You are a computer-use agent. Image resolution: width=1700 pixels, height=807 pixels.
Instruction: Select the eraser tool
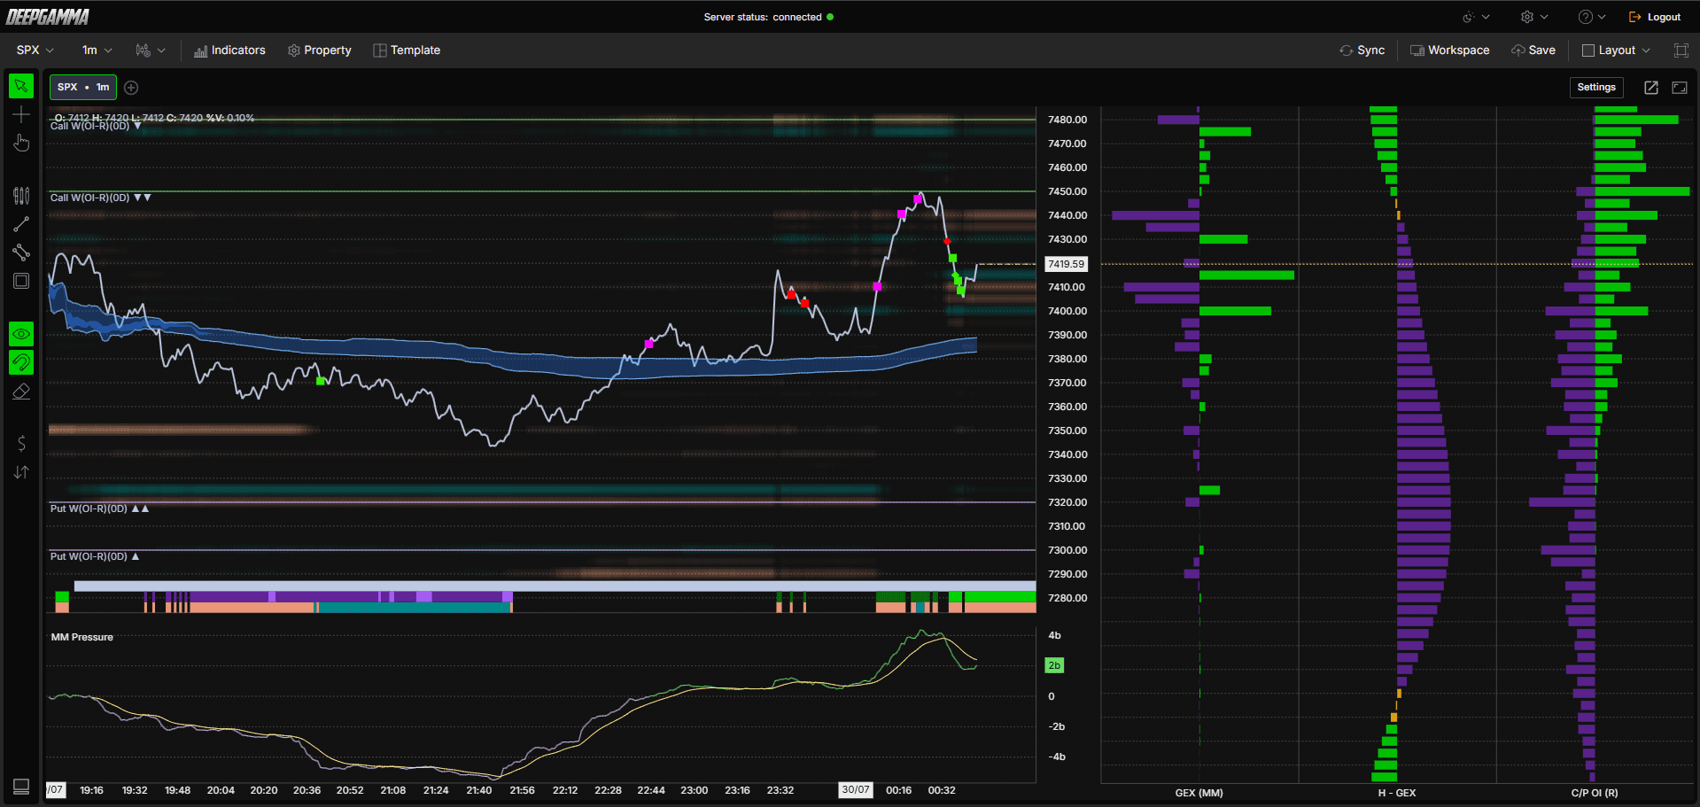[x=21, y=391]
